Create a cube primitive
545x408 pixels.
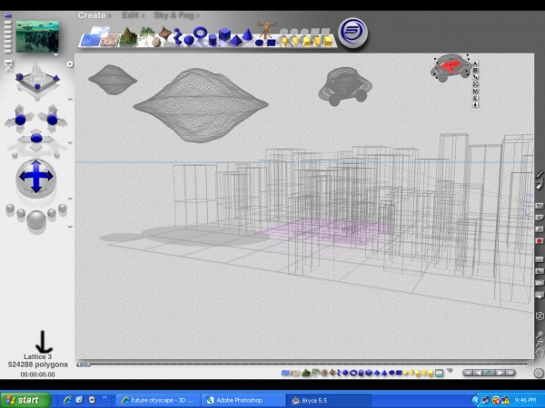[224, 34]
